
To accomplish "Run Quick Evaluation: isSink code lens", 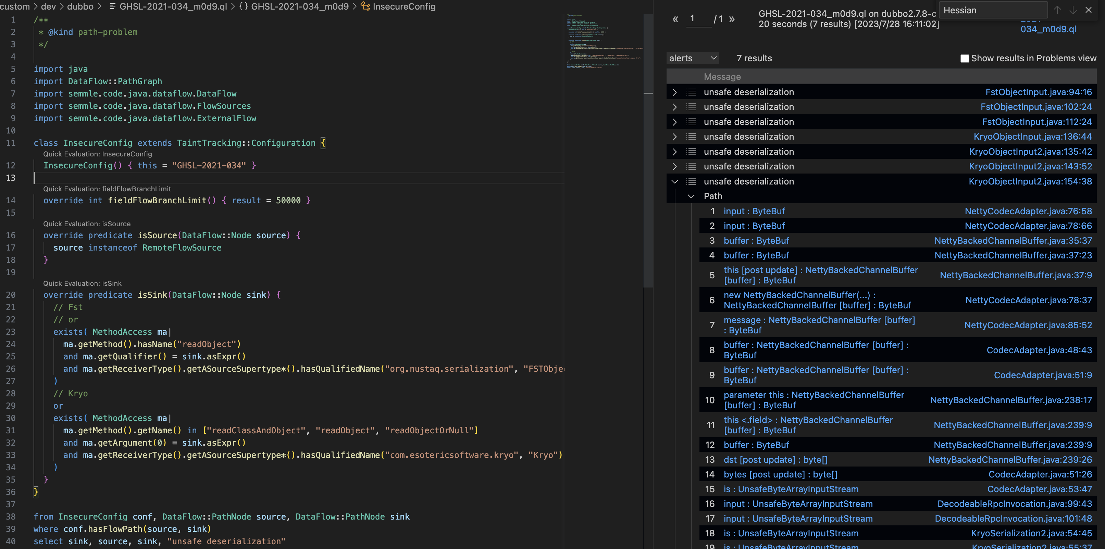I will point(82,283).
